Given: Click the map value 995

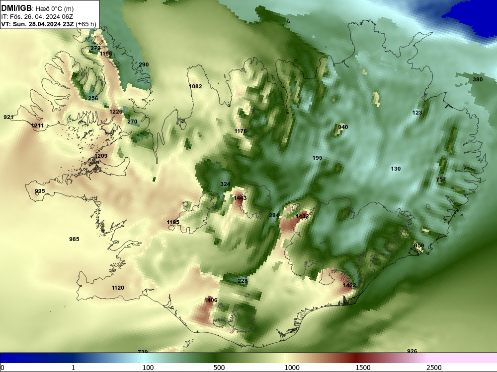Looking at the screenshot, I should coord(40,191).
